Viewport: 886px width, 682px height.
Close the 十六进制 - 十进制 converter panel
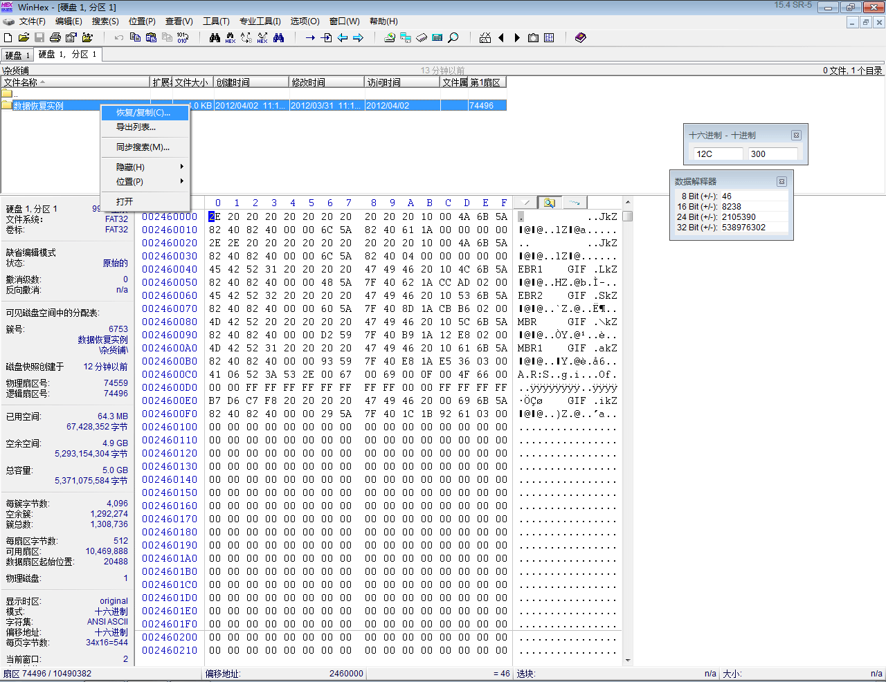[x=796, y=136]
